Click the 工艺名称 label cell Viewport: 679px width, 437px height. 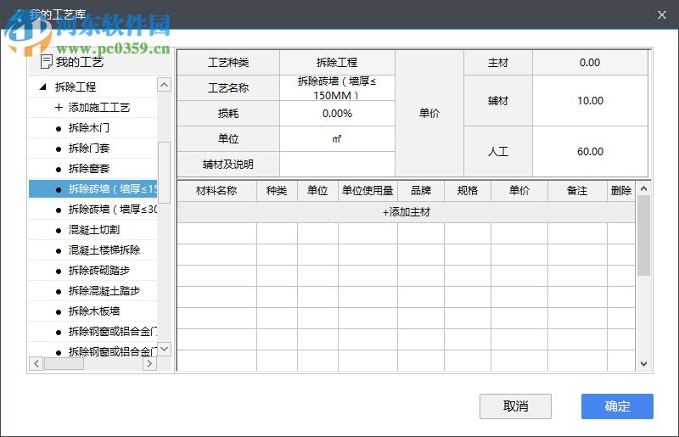tap(228, 88)
